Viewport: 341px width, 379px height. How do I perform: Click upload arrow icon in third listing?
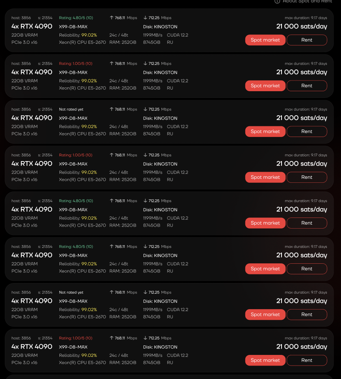pos(111,109)
